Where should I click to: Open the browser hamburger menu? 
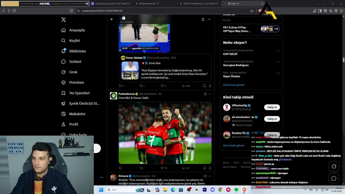[x=341, y=11]
